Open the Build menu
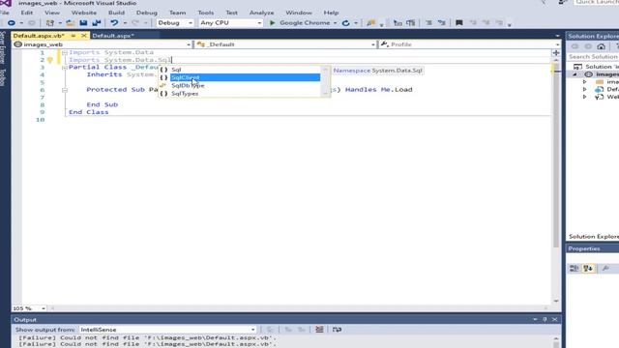Image resolution: width=619 pixels, height=348 pixels. click(x=116, y=13)
